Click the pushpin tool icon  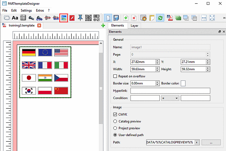80,18
